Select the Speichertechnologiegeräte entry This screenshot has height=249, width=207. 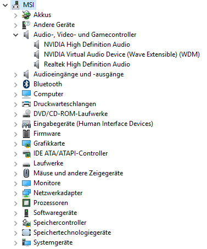click(72, 233)
